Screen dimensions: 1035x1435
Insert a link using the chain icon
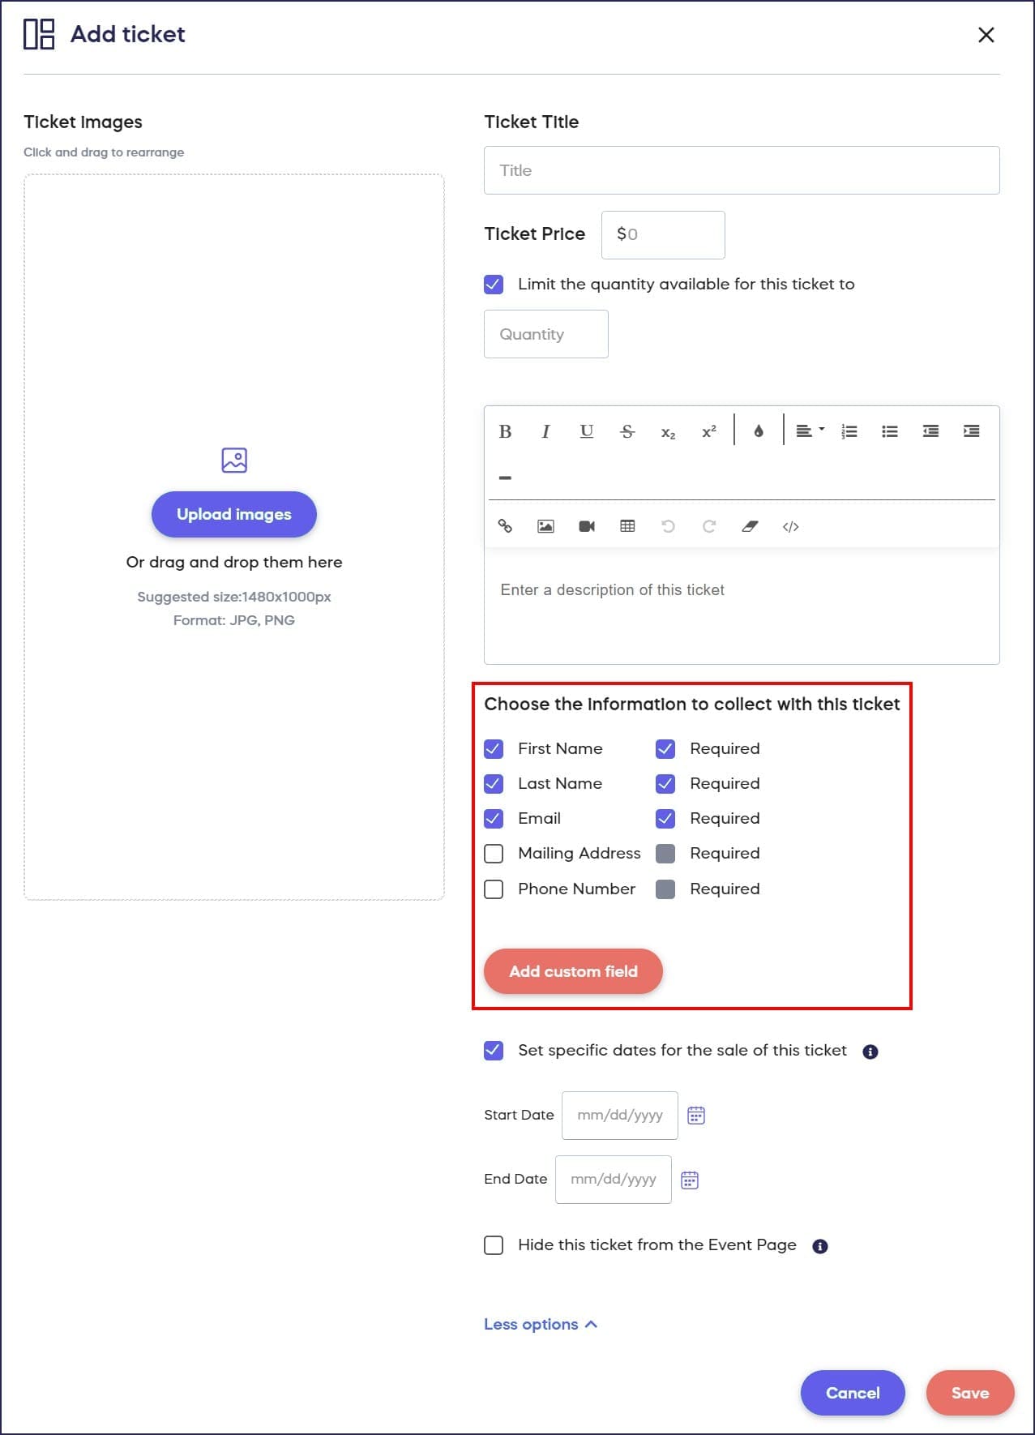click(505, 526)
